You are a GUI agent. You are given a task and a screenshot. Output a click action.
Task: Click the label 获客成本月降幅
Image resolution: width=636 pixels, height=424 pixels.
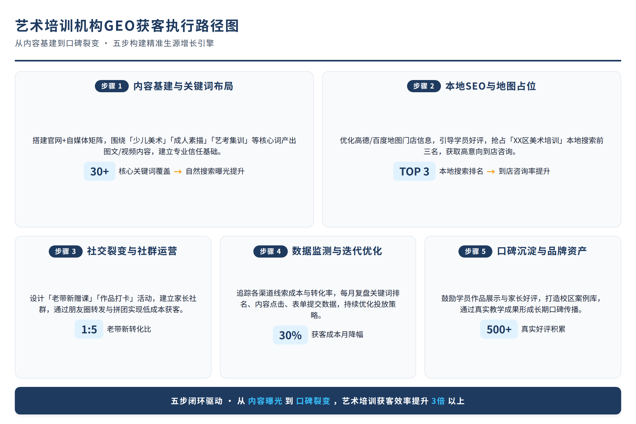(x=337, y=334)
